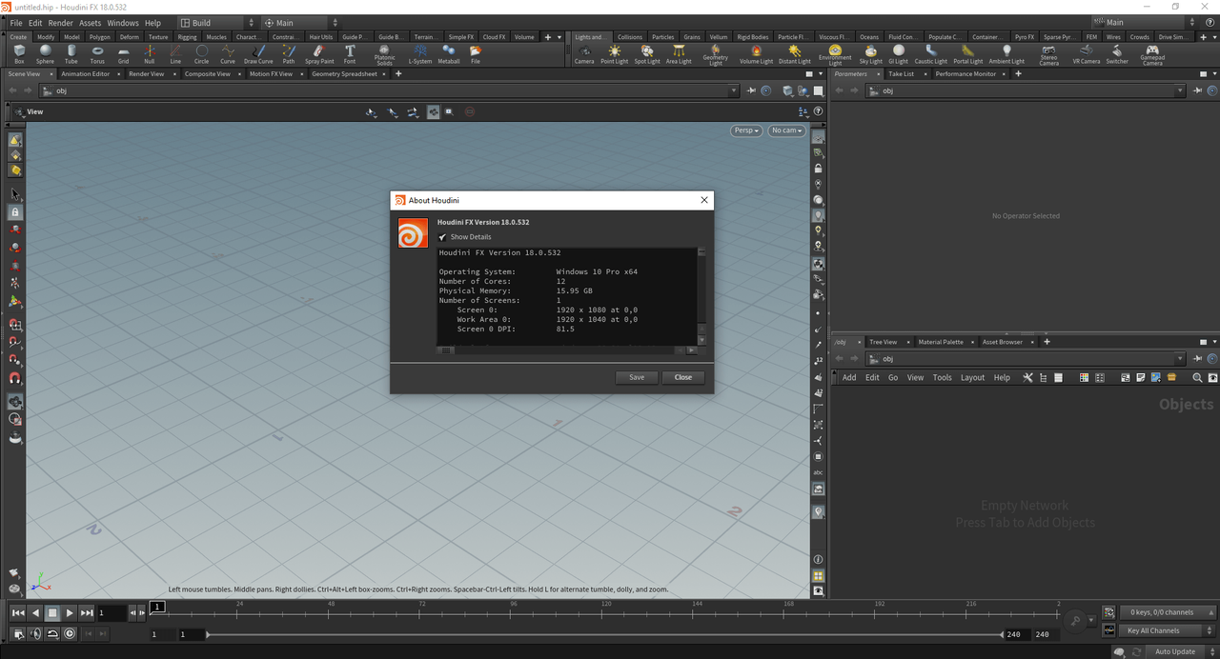
Task: Toggle the Show Details disclosure
Action: (442, 237)
